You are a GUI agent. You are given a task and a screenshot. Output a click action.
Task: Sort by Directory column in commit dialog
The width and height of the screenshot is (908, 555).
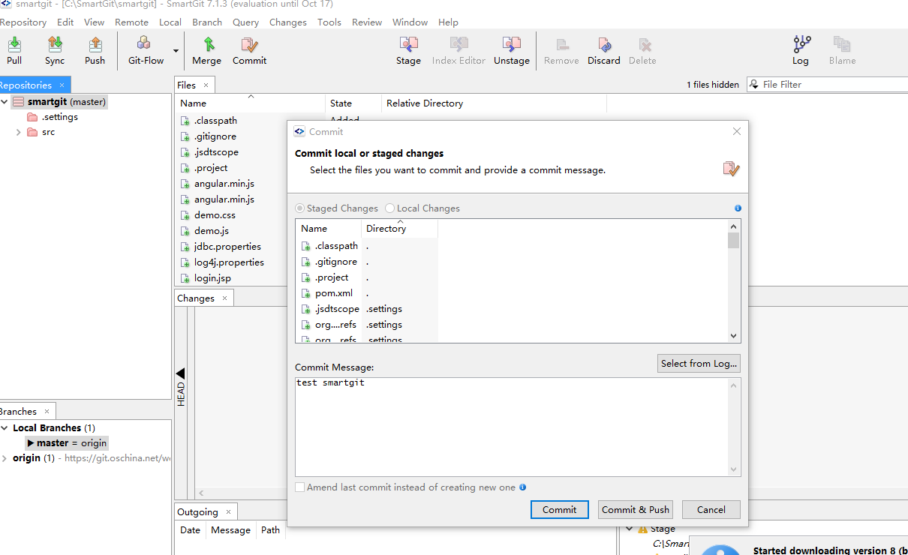tap(399, 228)
